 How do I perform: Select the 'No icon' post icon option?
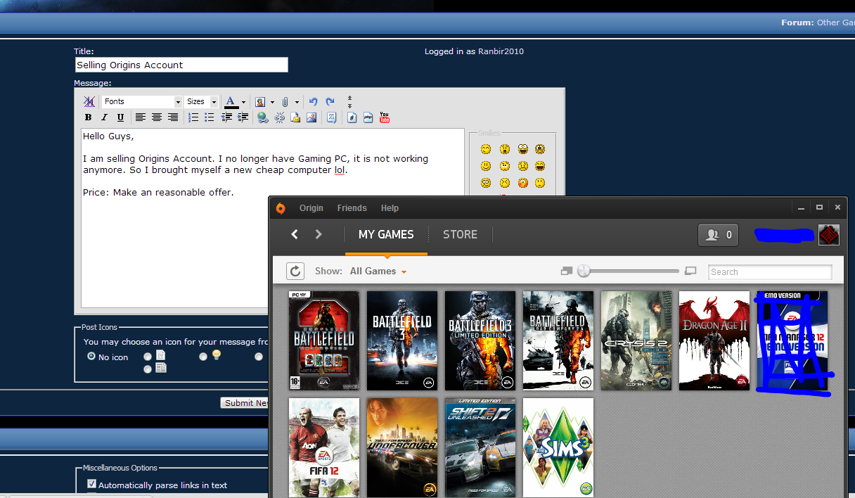point(91,357)
